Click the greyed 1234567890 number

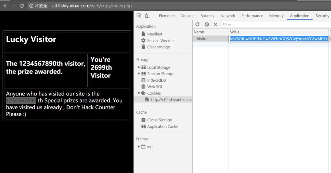coord(21,100)
